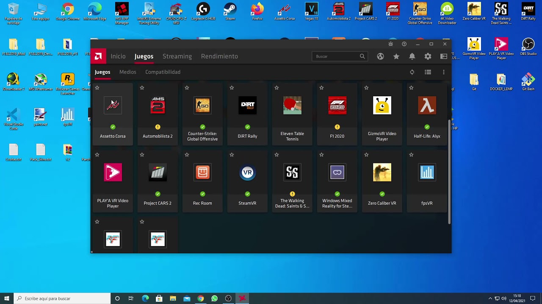Toggle the Radeon sidebar panel icon
Viewport: 542px width, 304px height.
coord(444,56)
